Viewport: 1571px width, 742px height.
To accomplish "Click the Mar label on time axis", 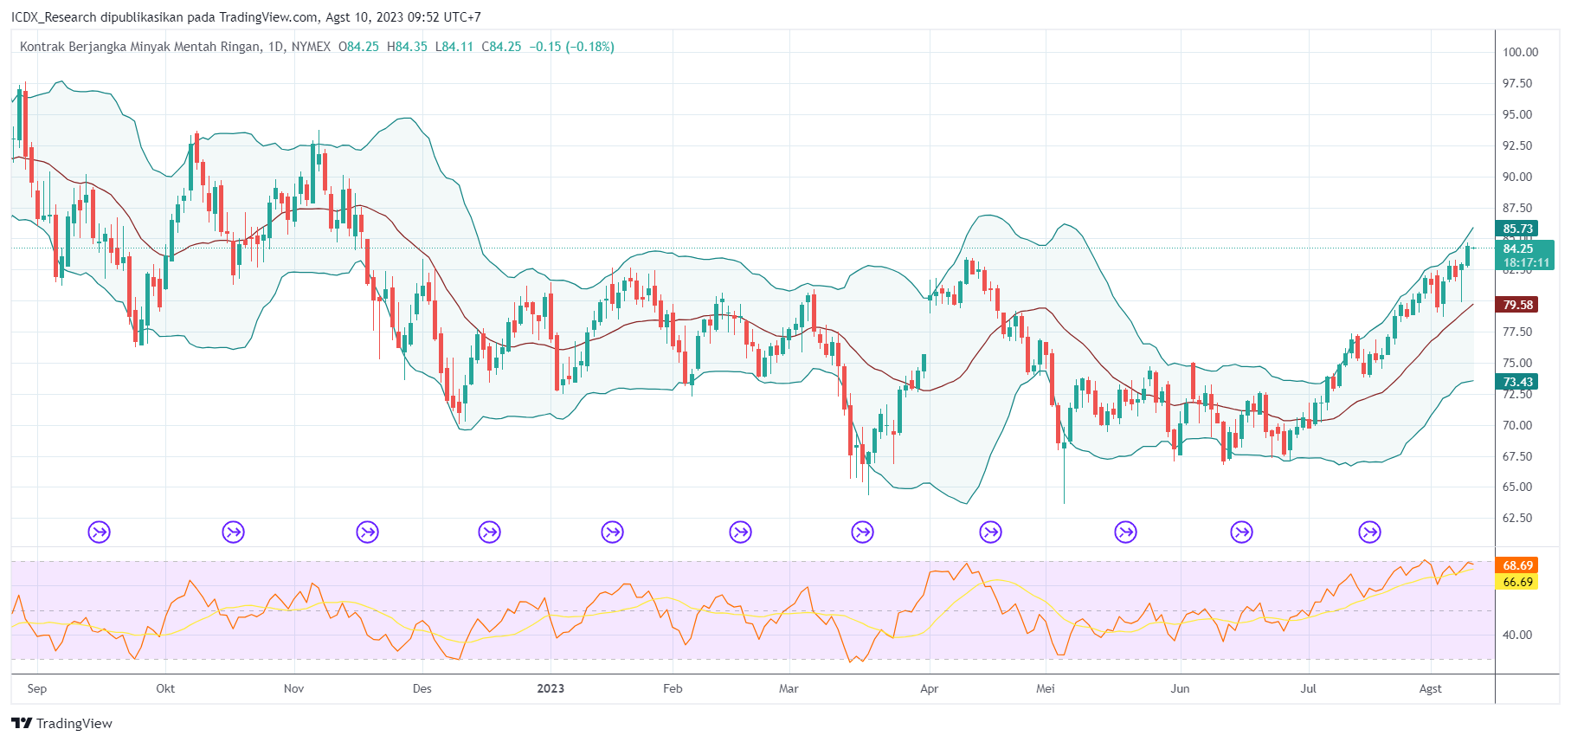I will click(x=789, y=689).
